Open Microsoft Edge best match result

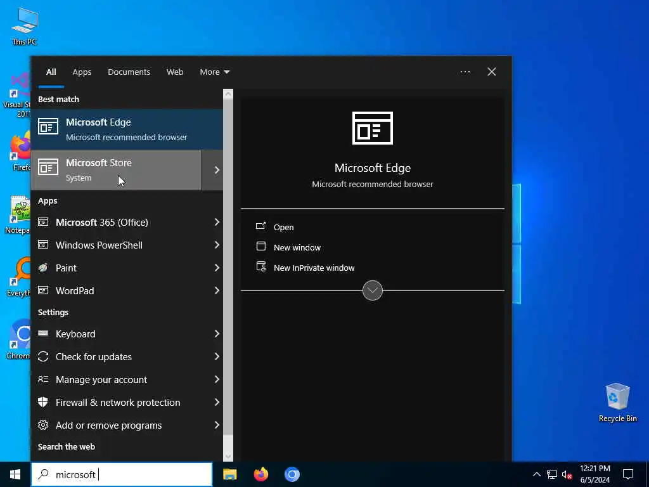point(127,129)
